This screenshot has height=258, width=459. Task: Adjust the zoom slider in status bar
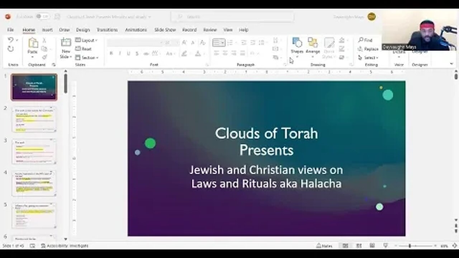click(410, 246)
